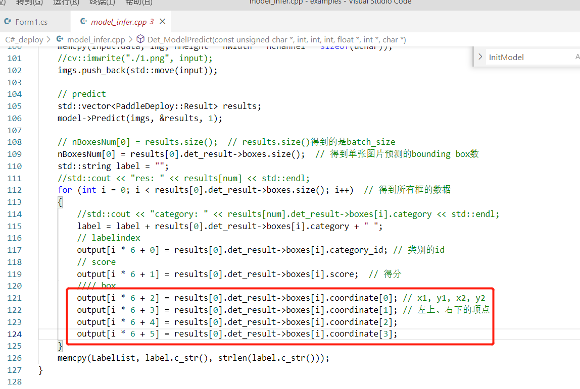Click the Det_ModelPredict function breadcrumb
The height and width of the screenshot is (389, 580).
click(x=276, y=39)
